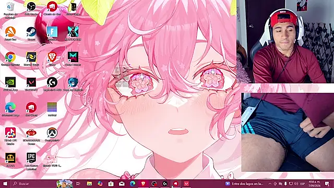Switch to Riot Client in the taskbar
This screenshot has width=334, height=188.
click(x=175, y=183)
